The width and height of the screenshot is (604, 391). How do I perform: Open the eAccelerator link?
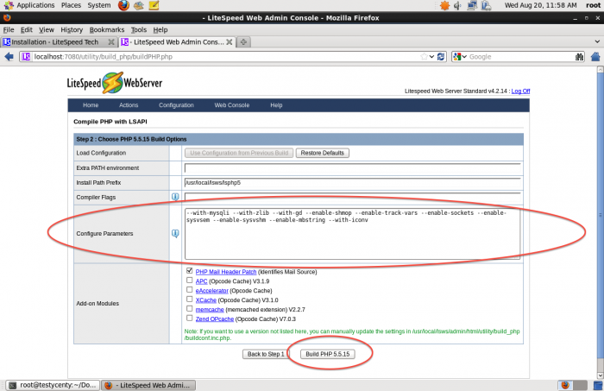[x=212, y=291]
